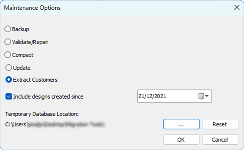Select the Backup radio option
This screenshot has height=150, width=244.
(8, 29)
